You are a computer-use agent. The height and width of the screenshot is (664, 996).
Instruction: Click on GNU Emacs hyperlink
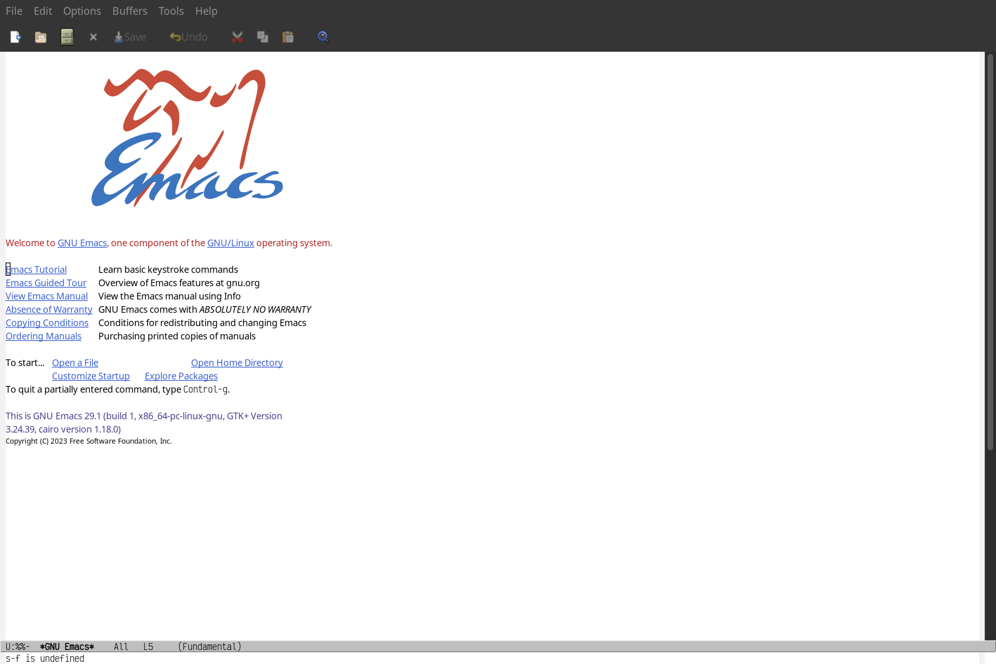[82, 242]
